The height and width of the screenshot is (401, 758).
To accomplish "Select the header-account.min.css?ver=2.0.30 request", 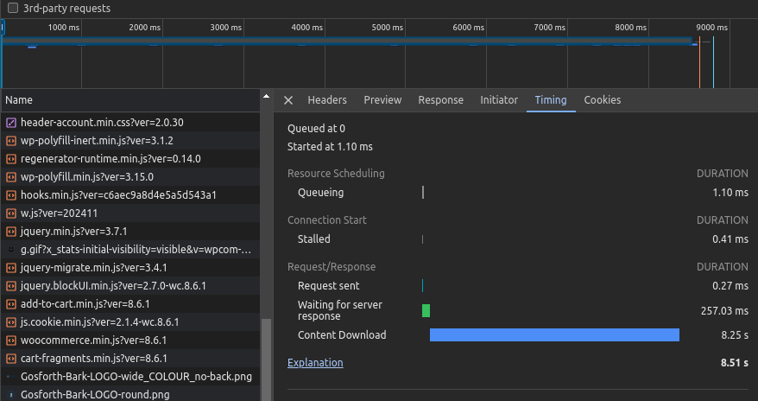I will tap(130, 123).
